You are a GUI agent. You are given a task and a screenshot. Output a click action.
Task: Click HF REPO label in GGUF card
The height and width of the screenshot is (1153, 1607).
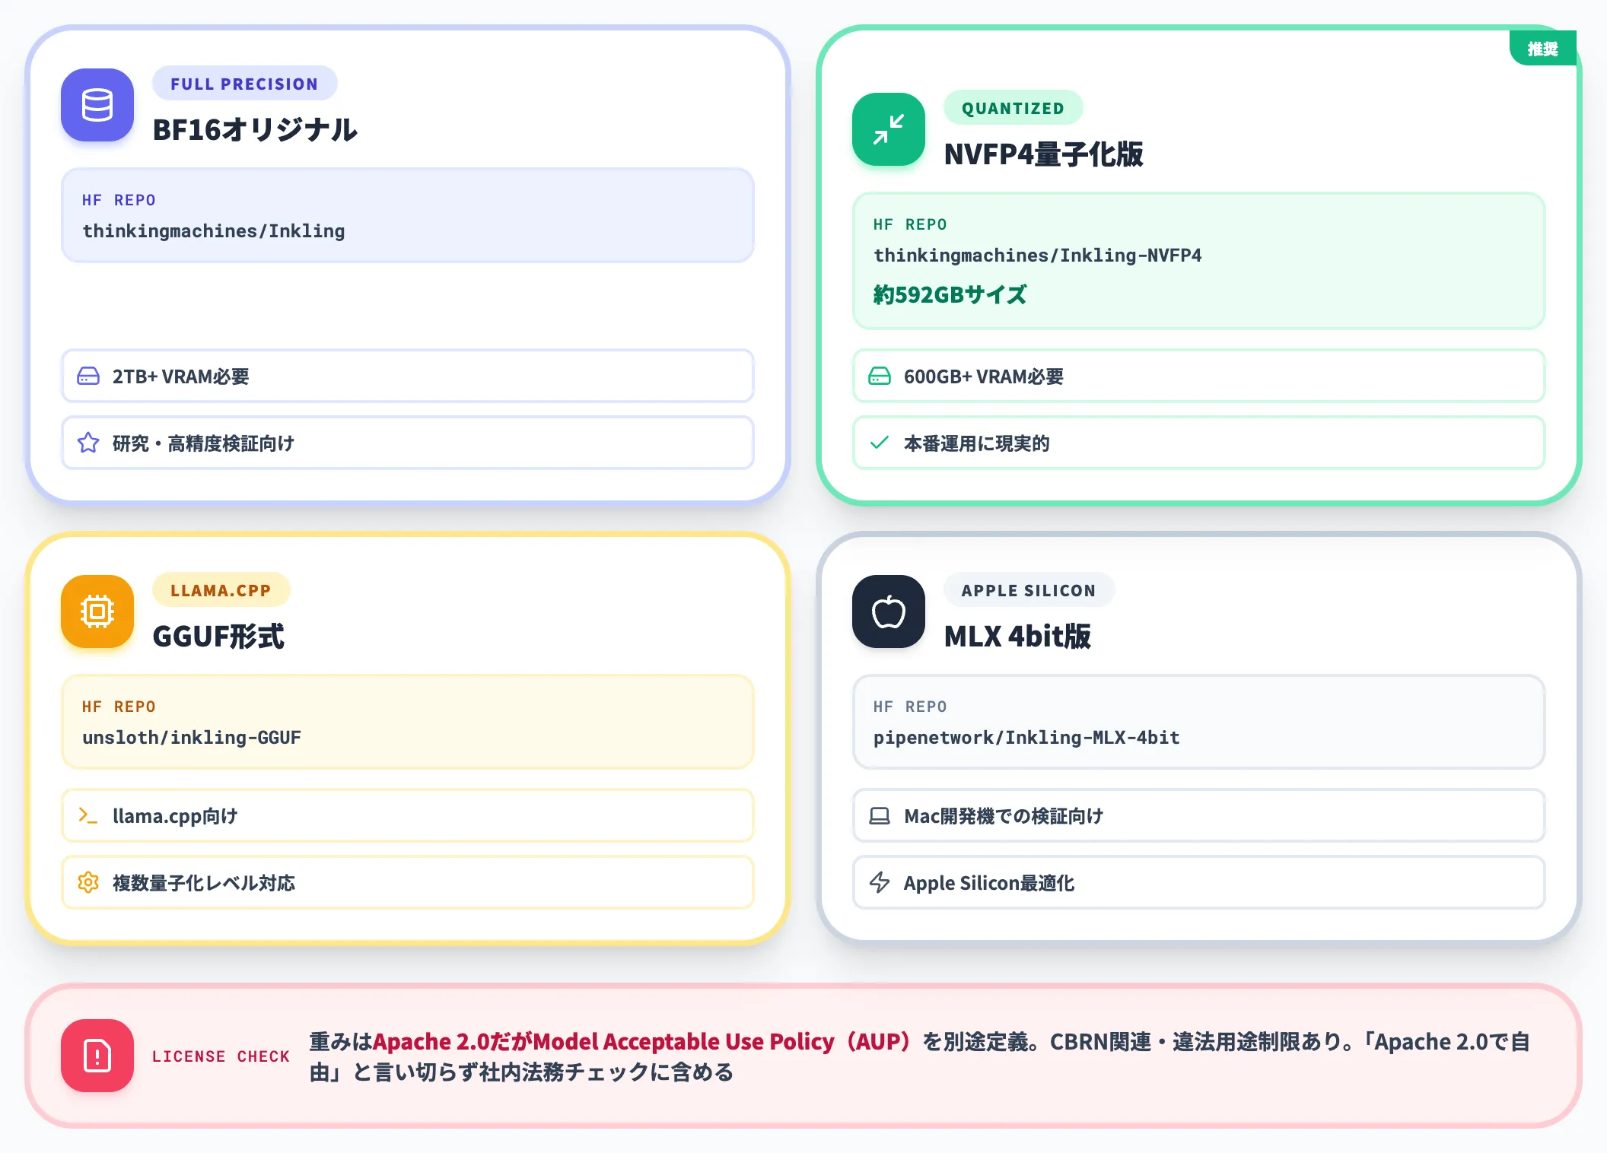[x=119, y=707]
